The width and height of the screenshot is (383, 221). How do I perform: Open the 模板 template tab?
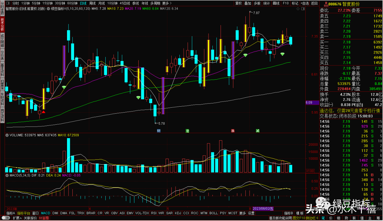300,213
